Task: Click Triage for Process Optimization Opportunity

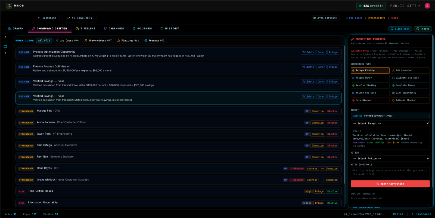Action: coord(333,52)
